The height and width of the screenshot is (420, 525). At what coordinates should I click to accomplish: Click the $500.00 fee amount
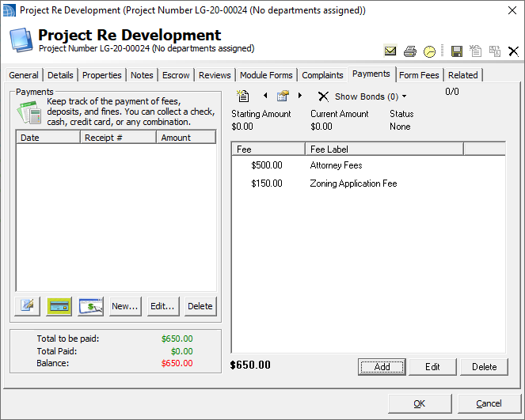(267, 165)
